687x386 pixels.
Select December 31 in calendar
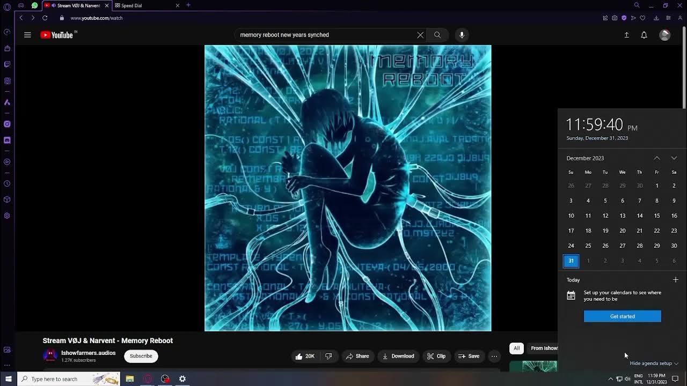[x=571, y=261]
